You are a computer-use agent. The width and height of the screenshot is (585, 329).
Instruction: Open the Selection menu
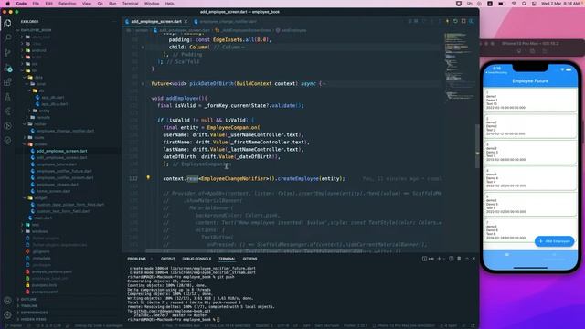[68, 4]
